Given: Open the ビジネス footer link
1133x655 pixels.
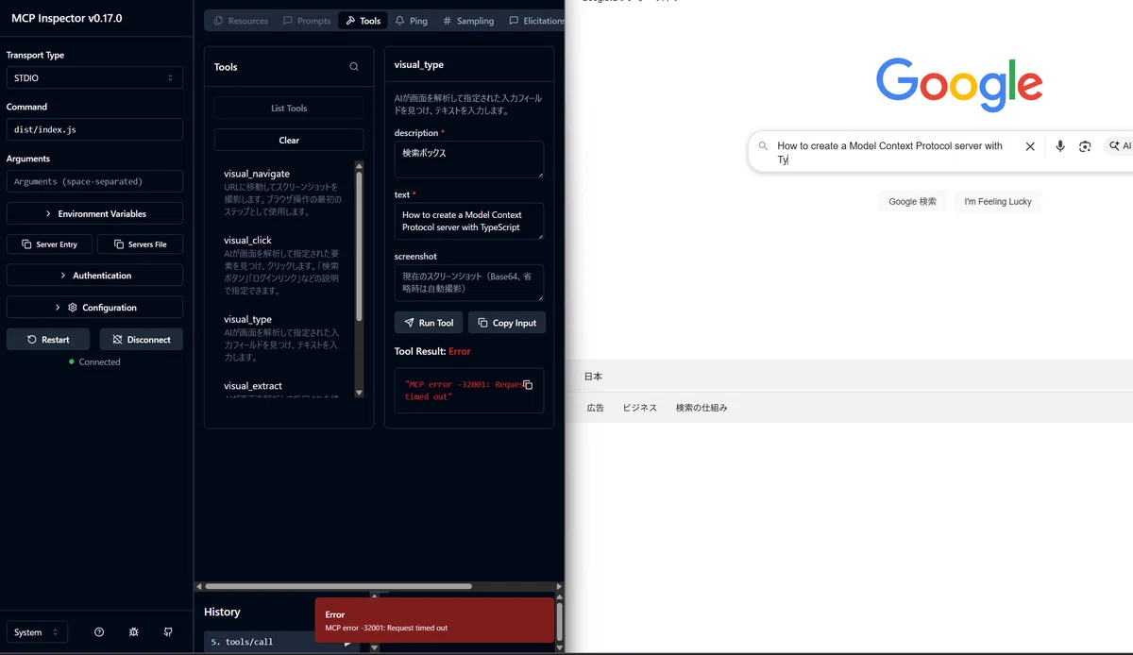Looking at the screenshot, I should 639,408.
